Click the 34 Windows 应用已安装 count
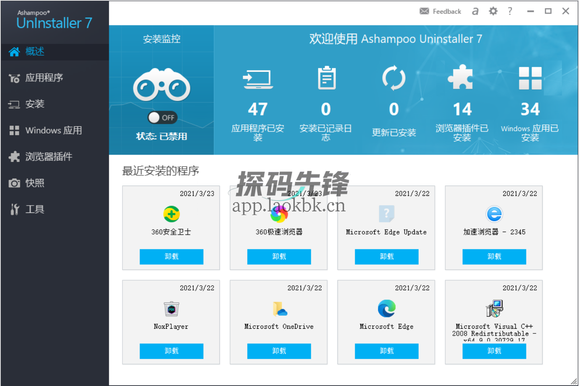Viewport: 579px width, 386px height. [x=530, y=109]
